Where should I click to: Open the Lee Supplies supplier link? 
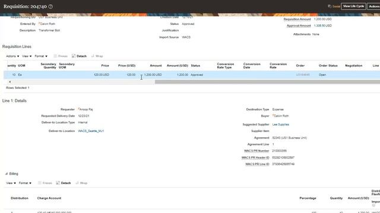pos(281,124)
